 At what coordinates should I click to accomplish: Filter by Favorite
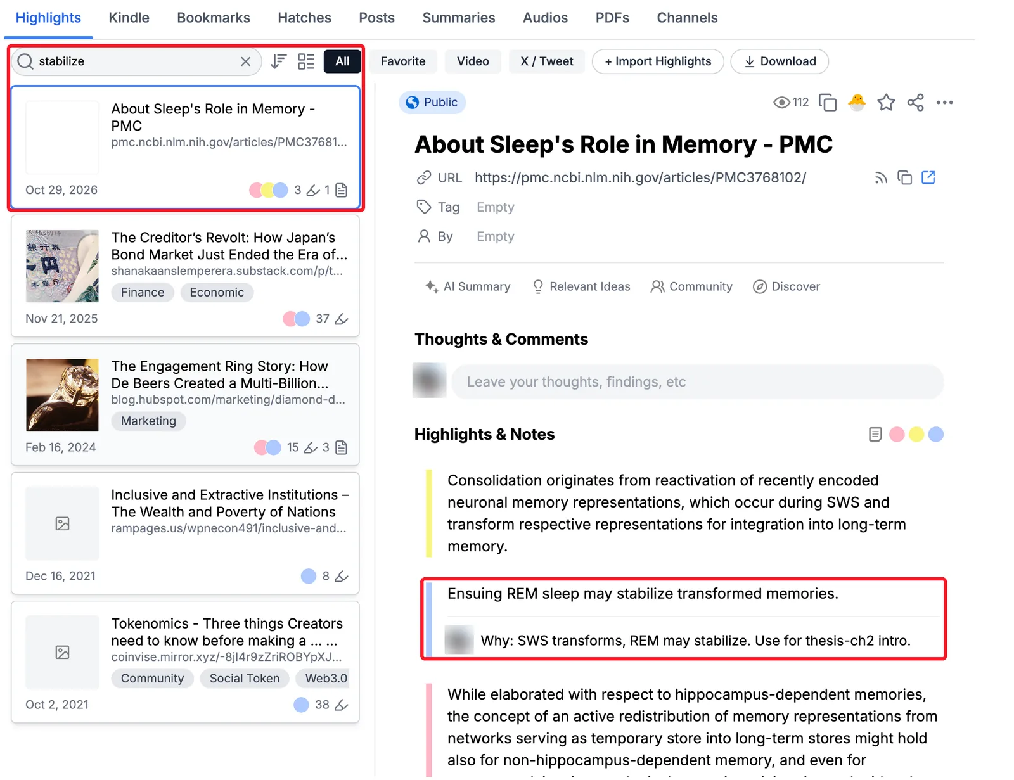[403, 61]
